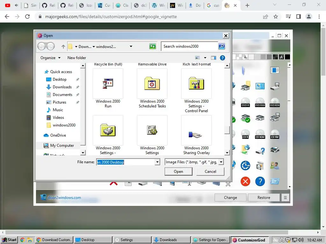Select CD-RW icon in CustomizerGod
Image resolution: width=326 pixels, height=244 pixels.
(x=275, y=134)
